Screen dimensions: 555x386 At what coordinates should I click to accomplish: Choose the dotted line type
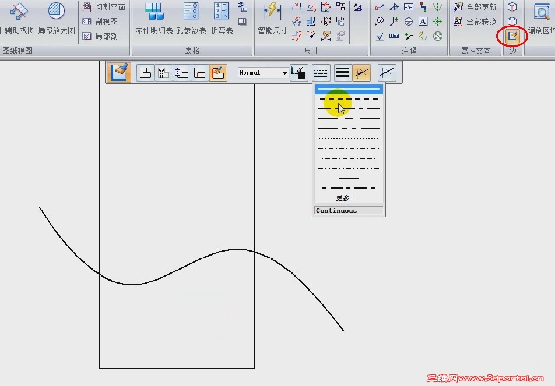coord(349,139)
